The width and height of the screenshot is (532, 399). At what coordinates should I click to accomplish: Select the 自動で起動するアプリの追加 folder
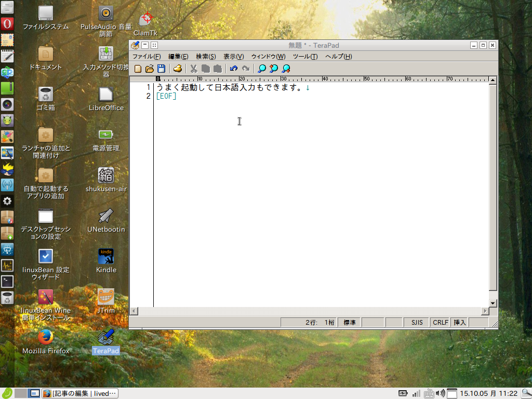tap(46, 183)
